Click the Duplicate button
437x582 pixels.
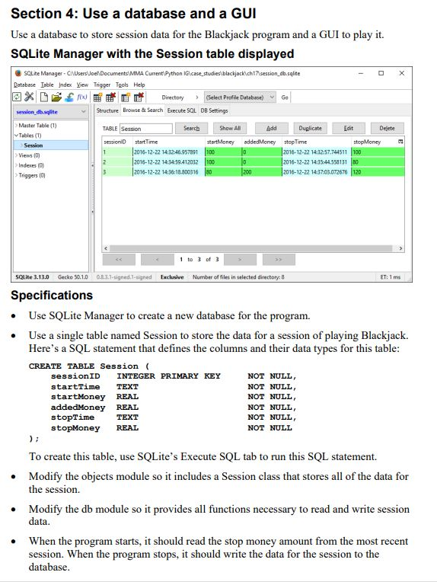[310, 129]
